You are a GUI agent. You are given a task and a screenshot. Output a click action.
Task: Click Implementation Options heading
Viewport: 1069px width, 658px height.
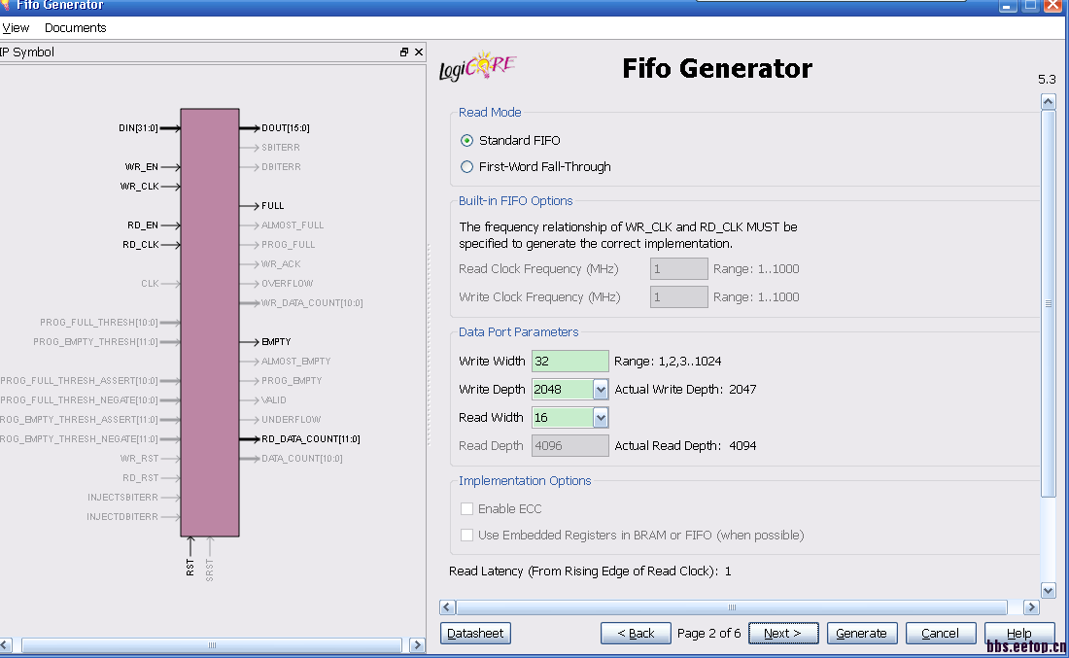tap(525, 481)
